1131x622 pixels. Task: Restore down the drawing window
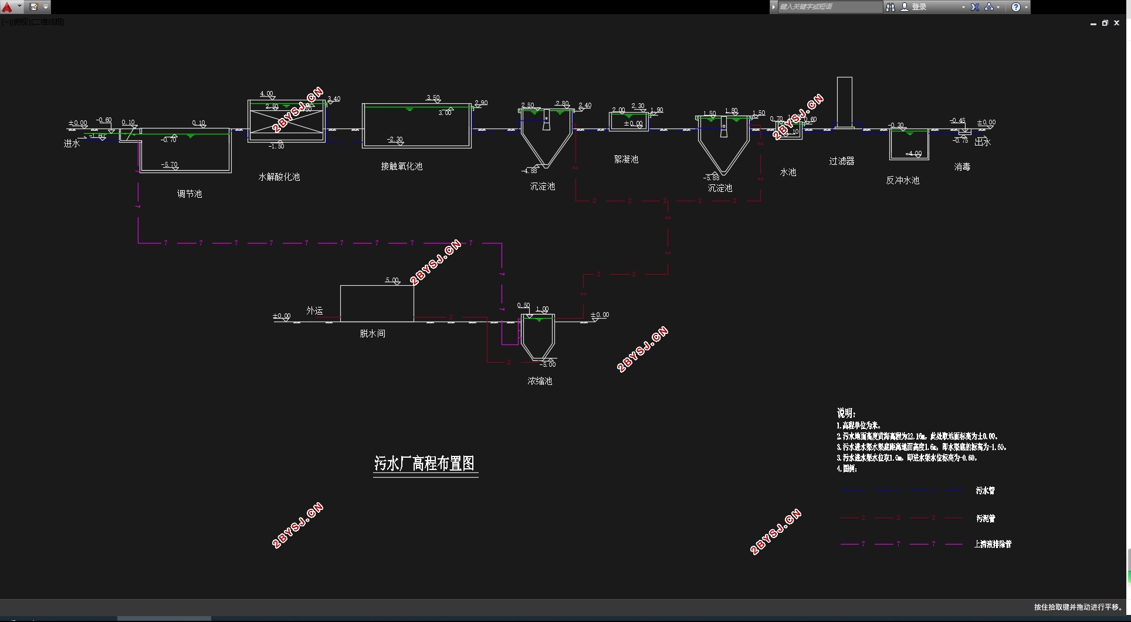(x=1105, y=23)
